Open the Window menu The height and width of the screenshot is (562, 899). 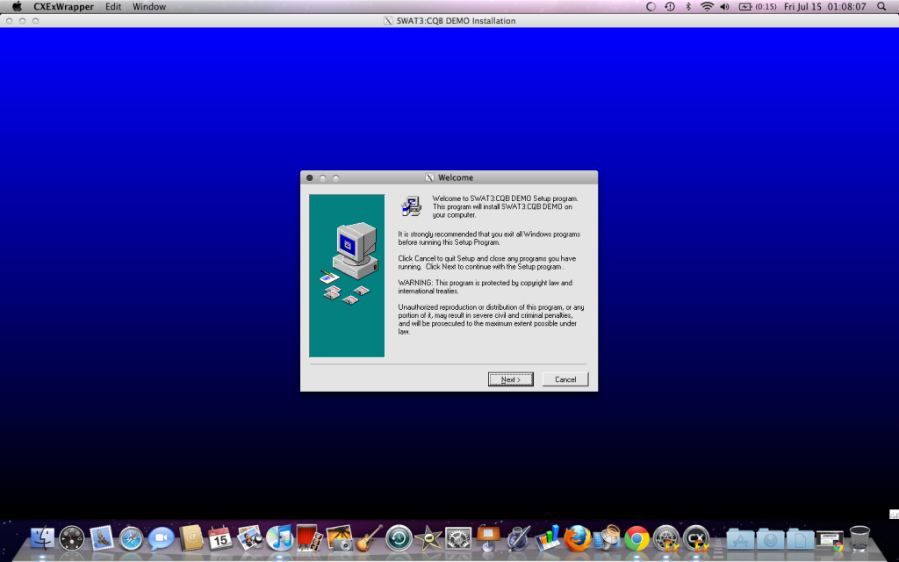coord(149,7)
